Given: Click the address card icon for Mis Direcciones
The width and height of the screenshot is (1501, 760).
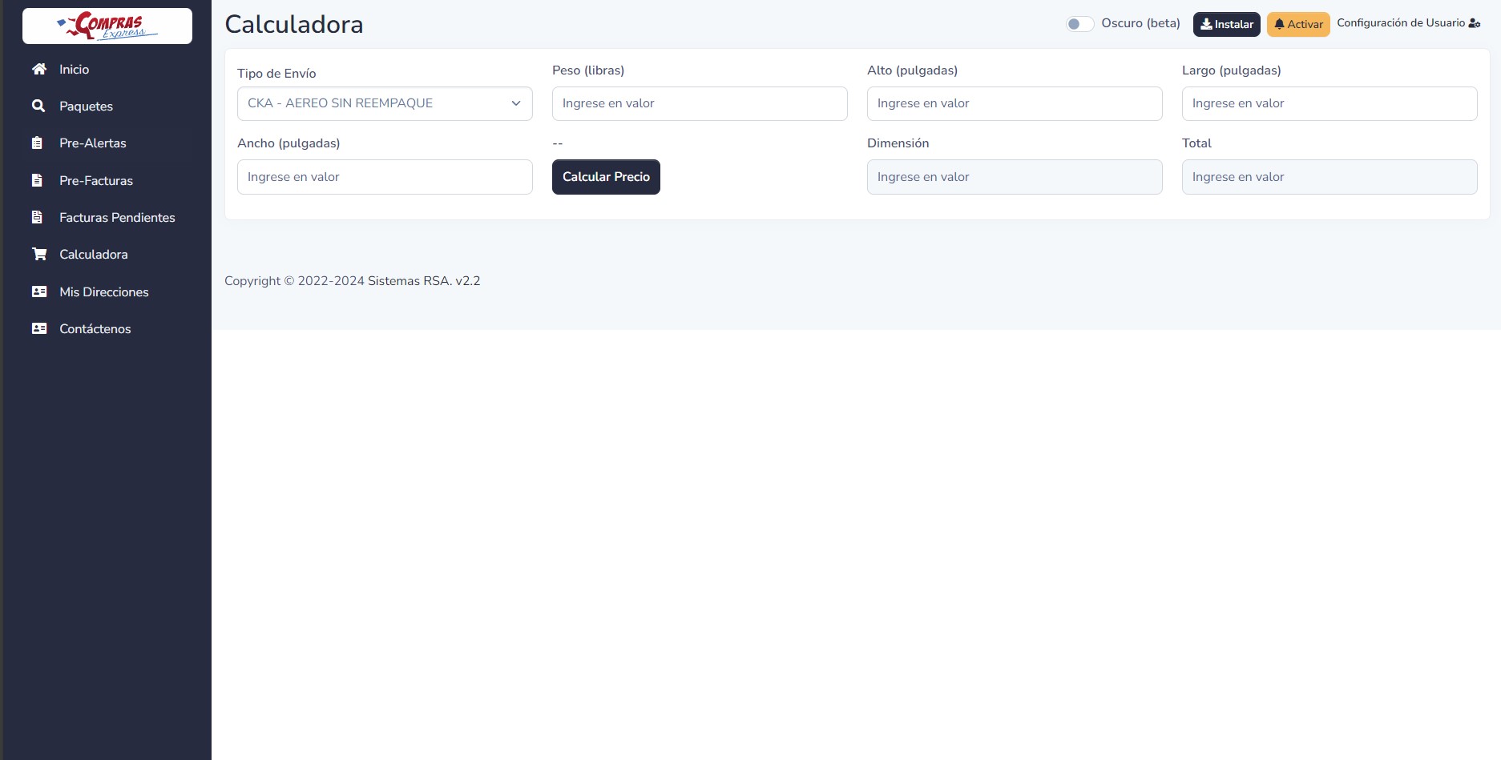Looking at the screenshot, I should coord(38,292).
